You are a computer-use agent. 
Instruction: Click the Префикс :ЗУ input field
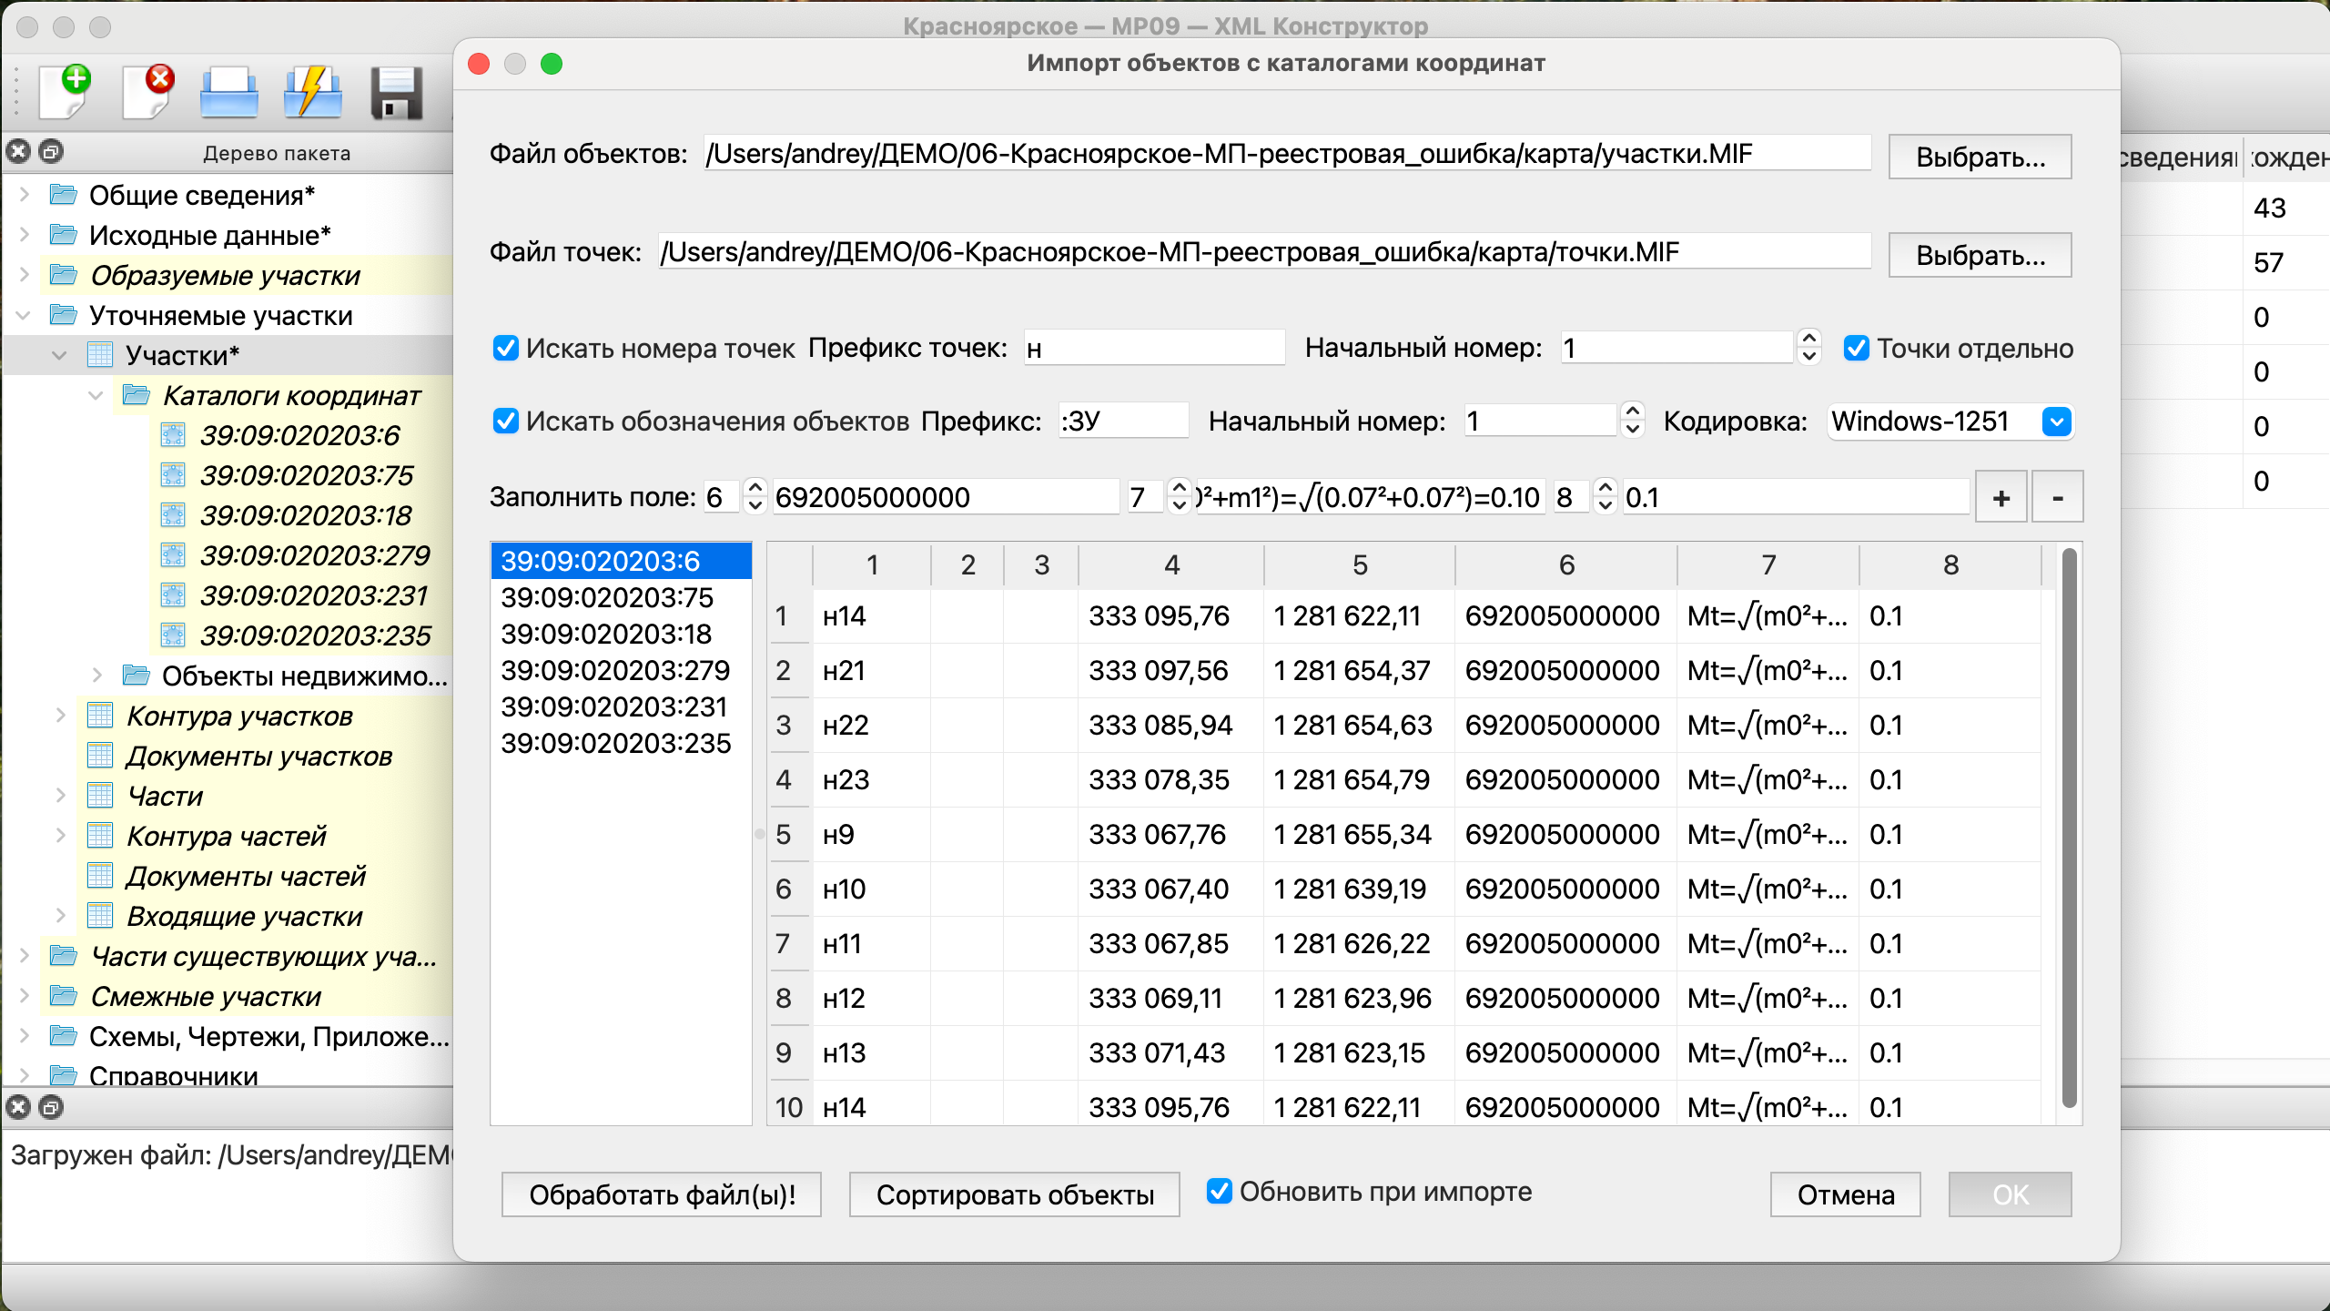pos(1123,421)
